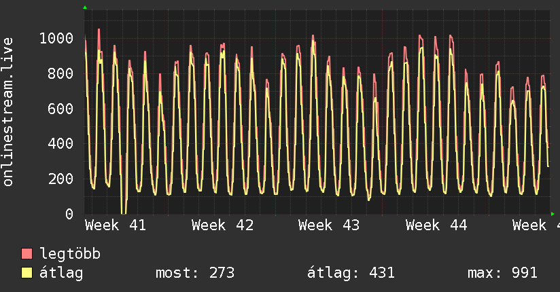Click the 0 y-axis tick label
The height and width of the screenshot is (292, 560).
[69, 214]
